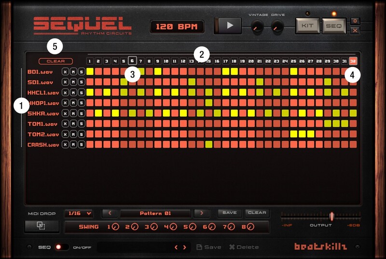Image resolution: width=386 pixels, height=259 pixels.
Task: Adjust the OUTPUT level slider handle
Action: coord(331,216)
